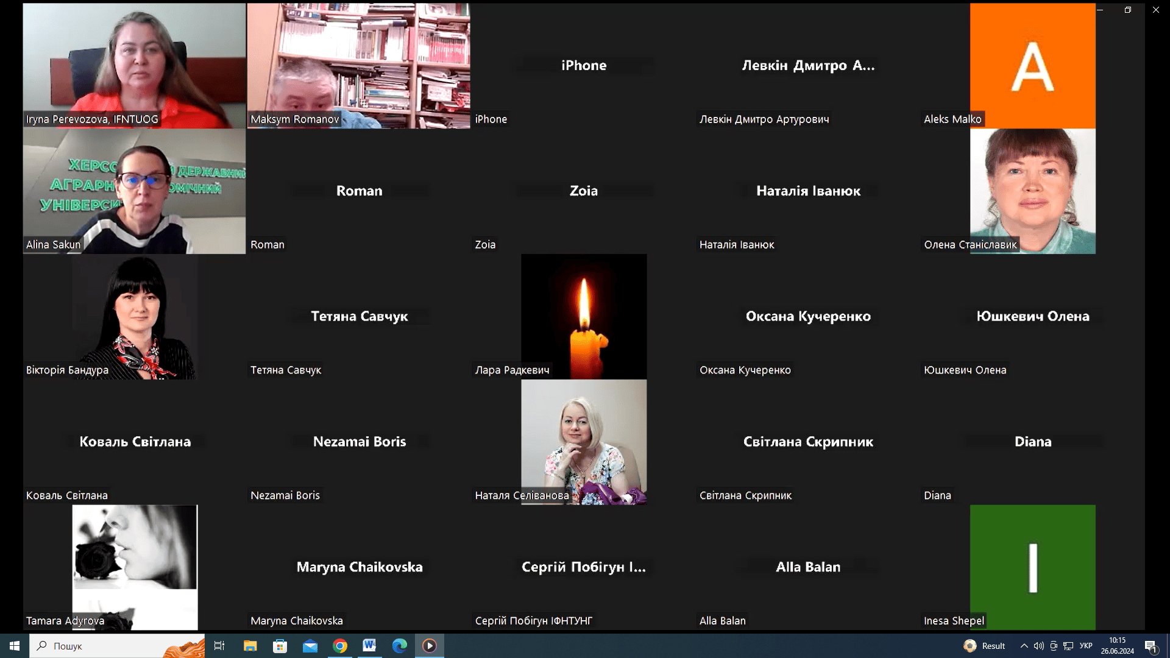Restore down the meeting window
1170x658 pixels.
1128,10
